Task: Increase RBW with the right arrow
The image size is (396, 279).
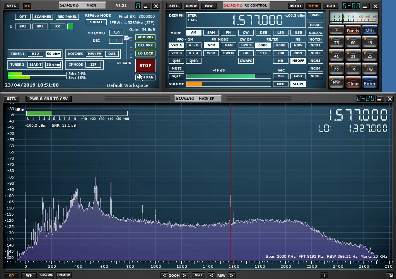Action: pyautogui.click(x=231, y=275)
